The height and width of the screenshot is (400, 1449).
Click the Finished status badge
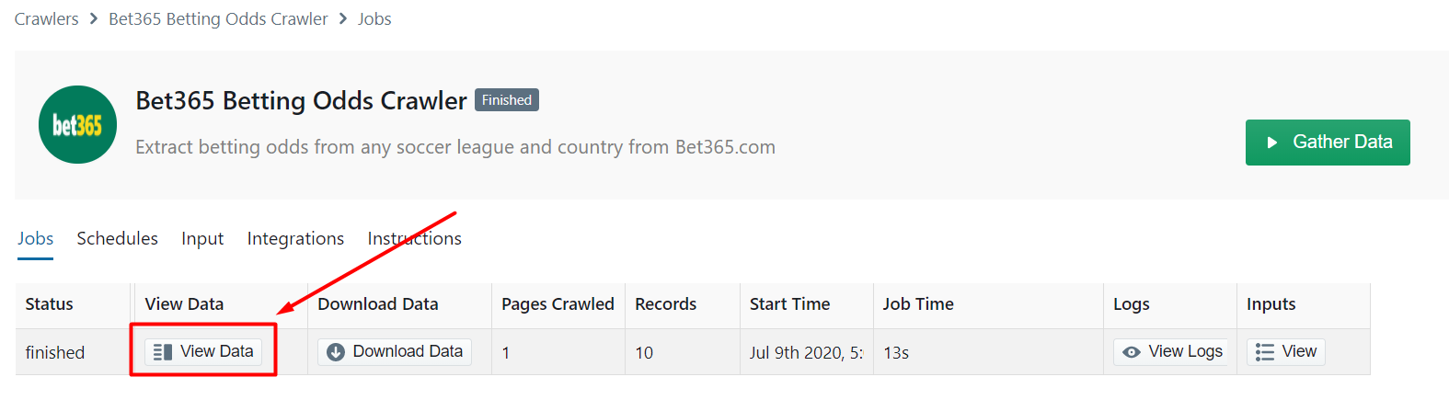tap(507, 100)
